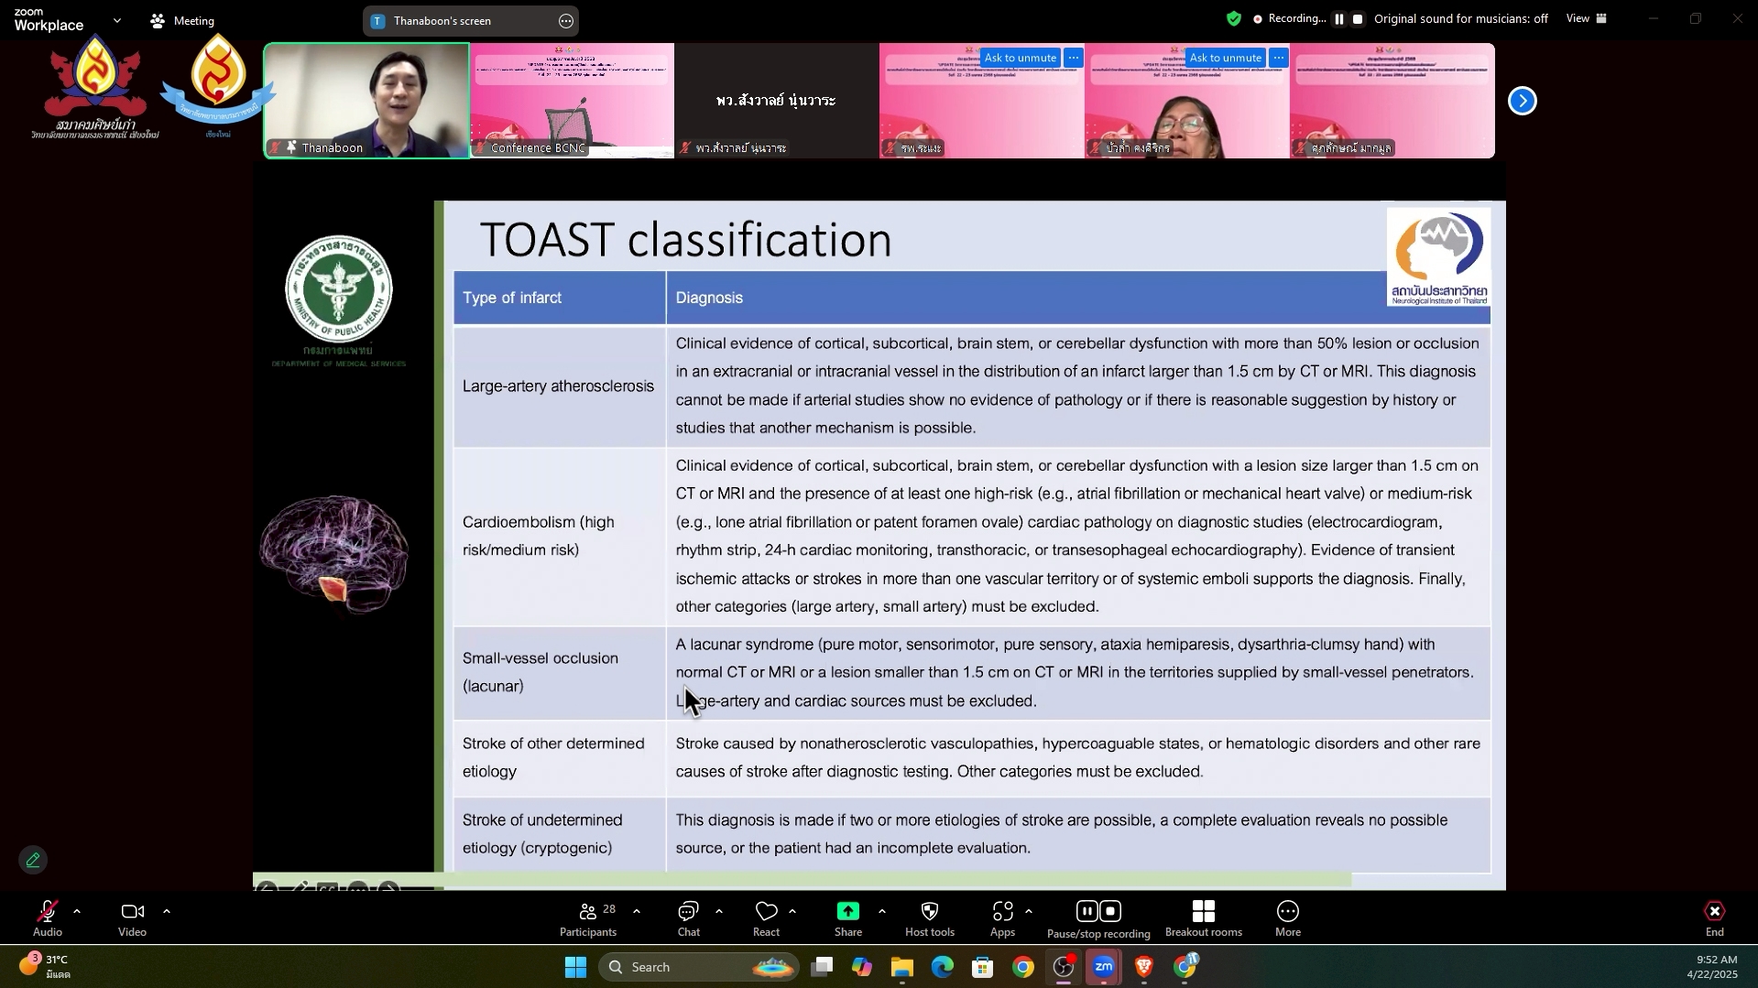Viewport: 1758px width, 988px height.
Task: Click the End meeting button
Action: tap(1715, 918)
